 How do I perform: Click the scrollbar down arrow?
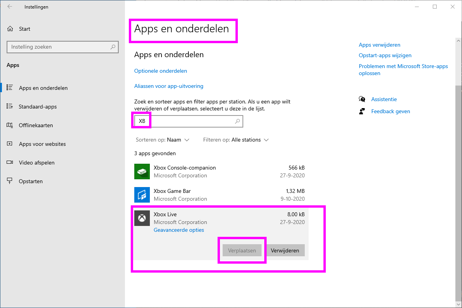pyautogui.click(x=458, y=304)
